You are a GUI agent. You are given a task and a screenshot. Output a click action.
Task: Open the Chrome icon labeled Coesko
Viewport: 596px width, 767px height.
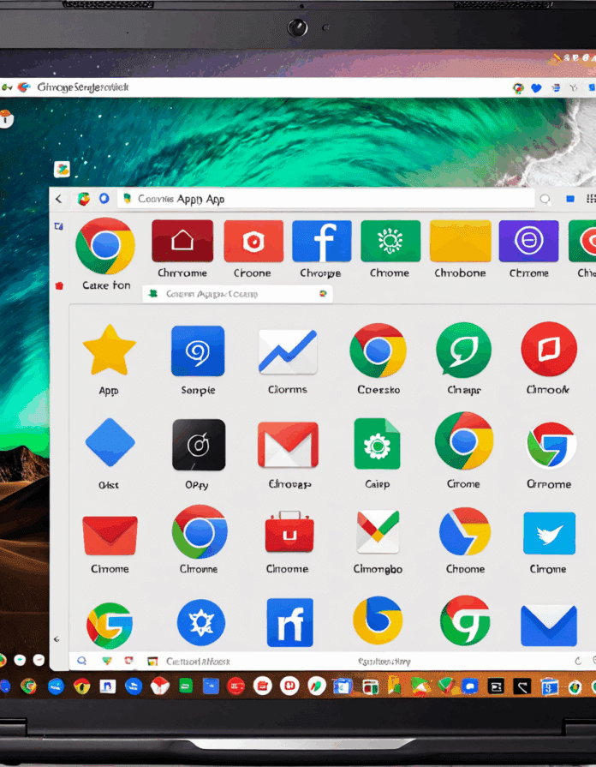coord(378,351)
